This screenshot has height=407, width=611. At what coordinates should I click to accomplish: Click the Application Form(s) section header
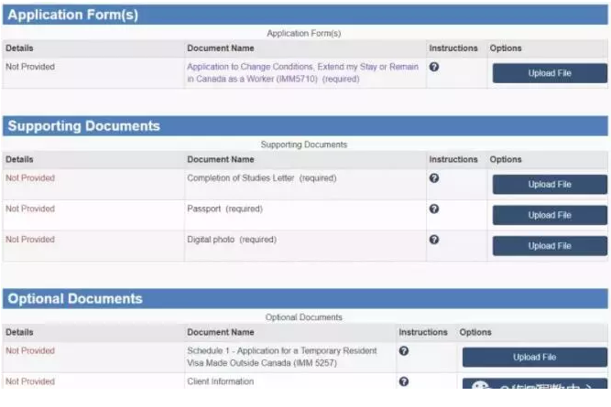[x=73, y=15]
